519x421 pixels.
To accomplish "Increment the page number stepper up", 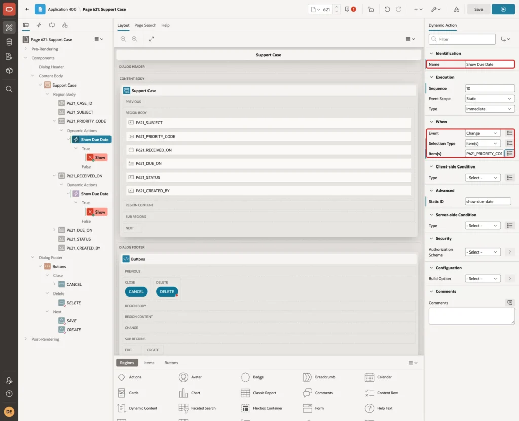I will [x=337, y=7].
